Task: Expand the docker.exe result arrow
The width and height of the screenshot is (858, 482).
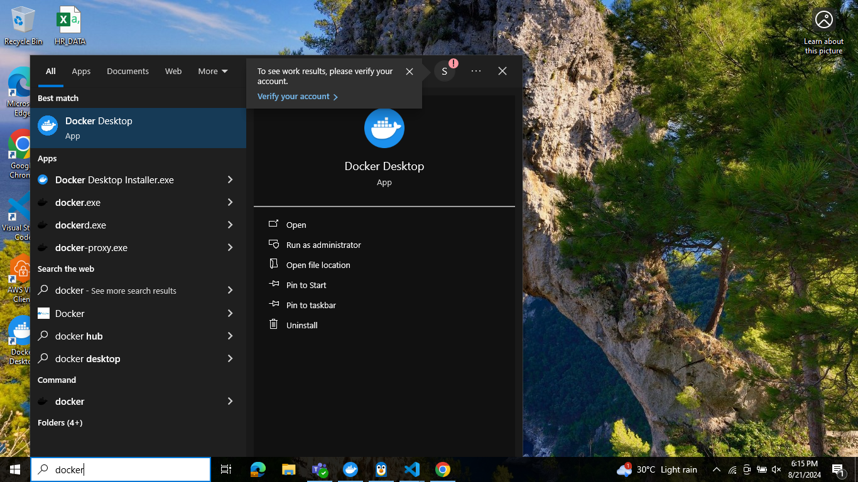Action: [230, 202]
